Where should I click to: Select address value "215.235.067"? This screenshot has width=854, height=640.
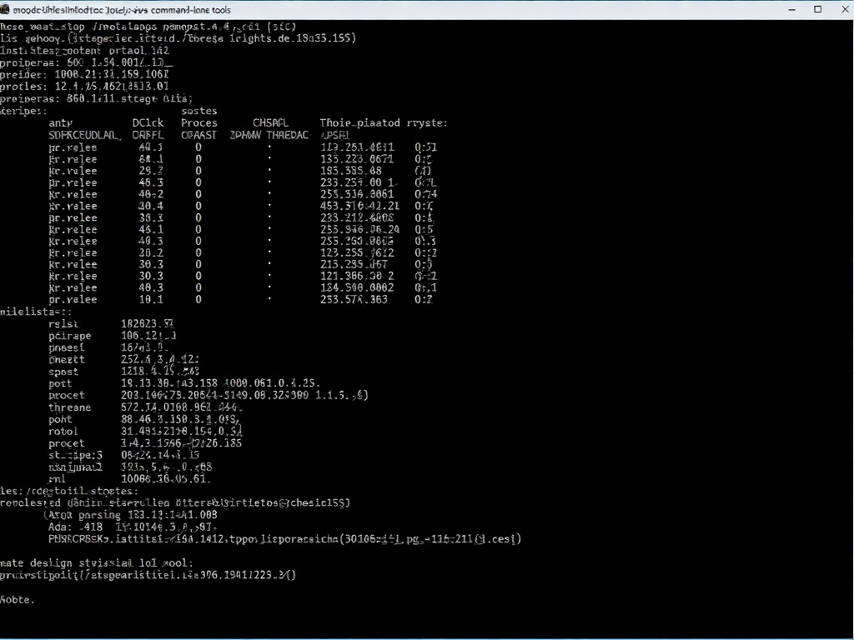coord(354,264)
